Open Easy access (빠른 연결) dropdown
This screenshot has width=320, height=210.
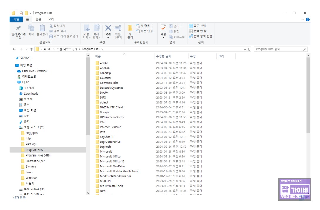146,31
